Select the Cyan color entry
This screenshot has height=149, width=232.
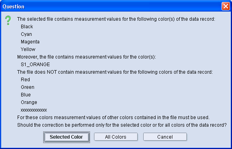point(26,34)
